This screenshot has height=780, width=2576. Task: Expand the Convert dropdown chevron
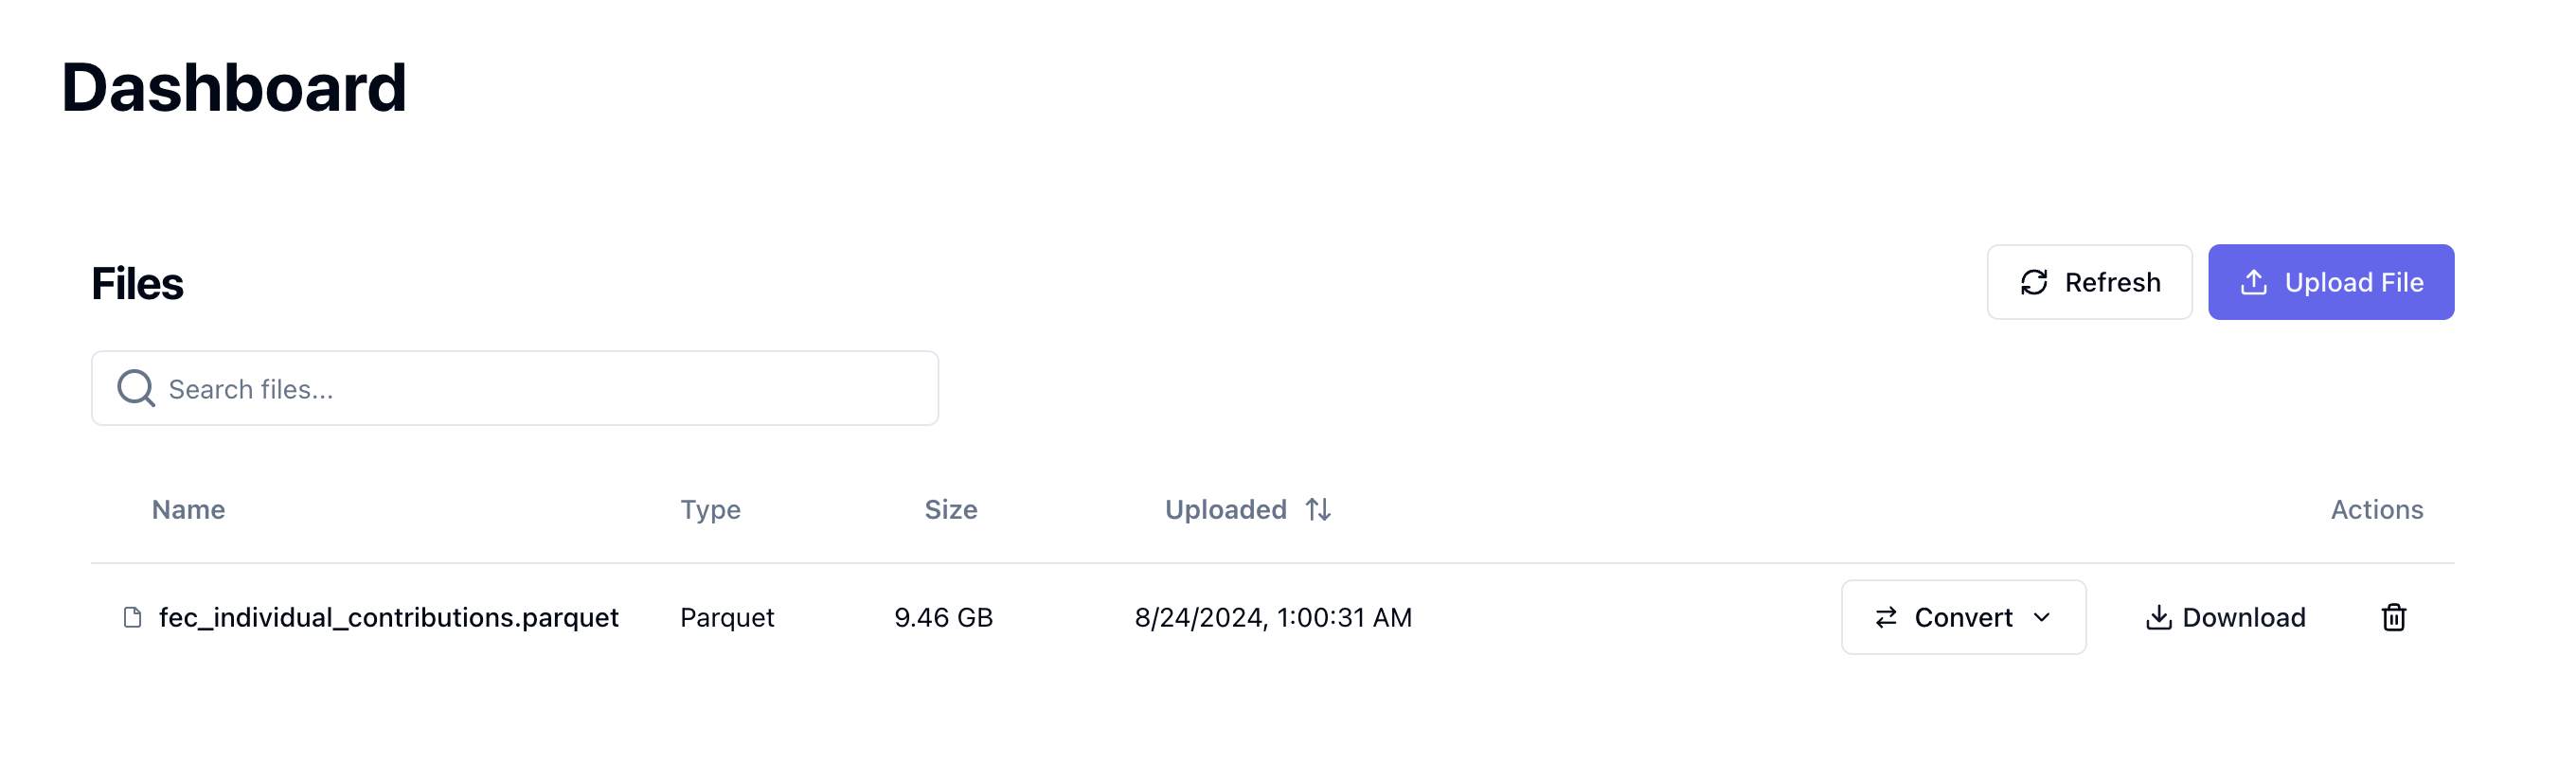2042,618
